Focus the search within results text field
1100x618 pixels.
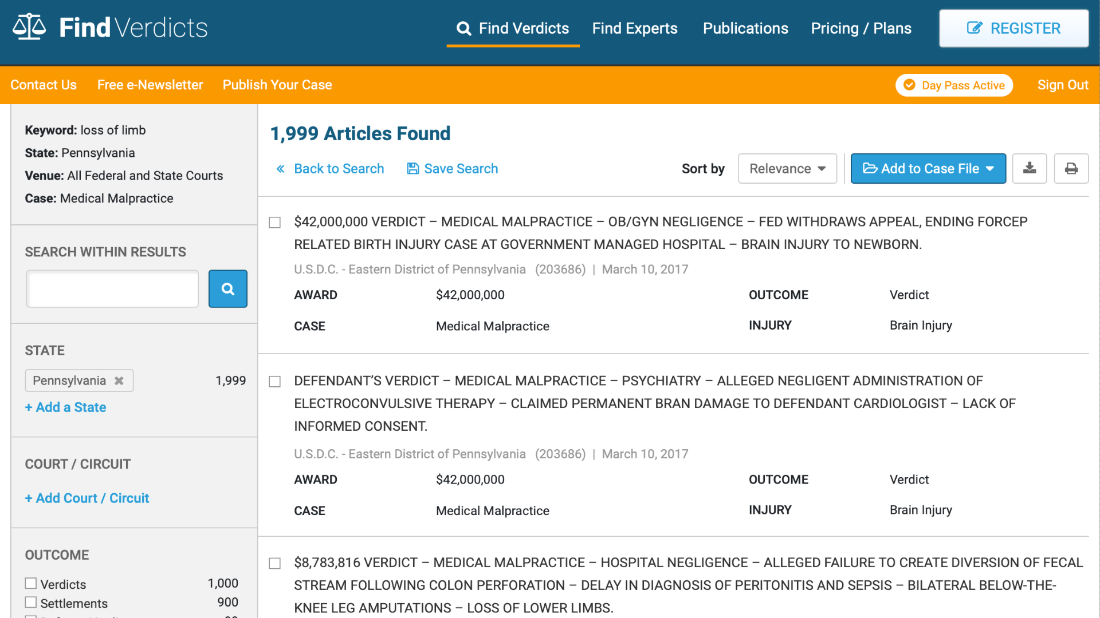pyautogui.click(x=113, y=289)
